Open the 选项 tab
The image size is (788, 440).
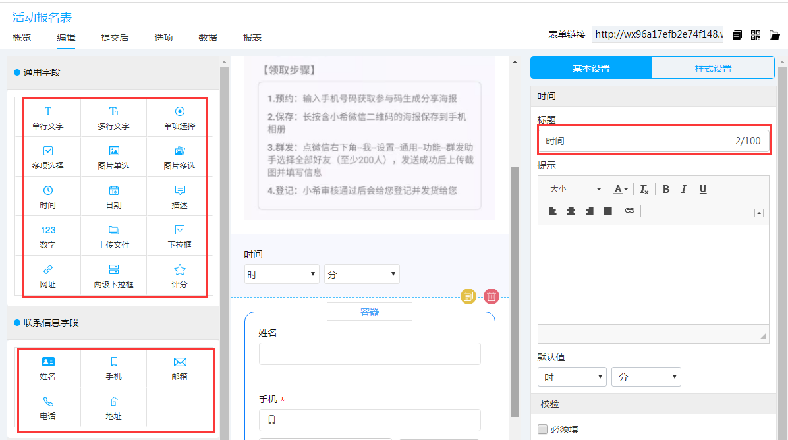[x=164, y=38]
